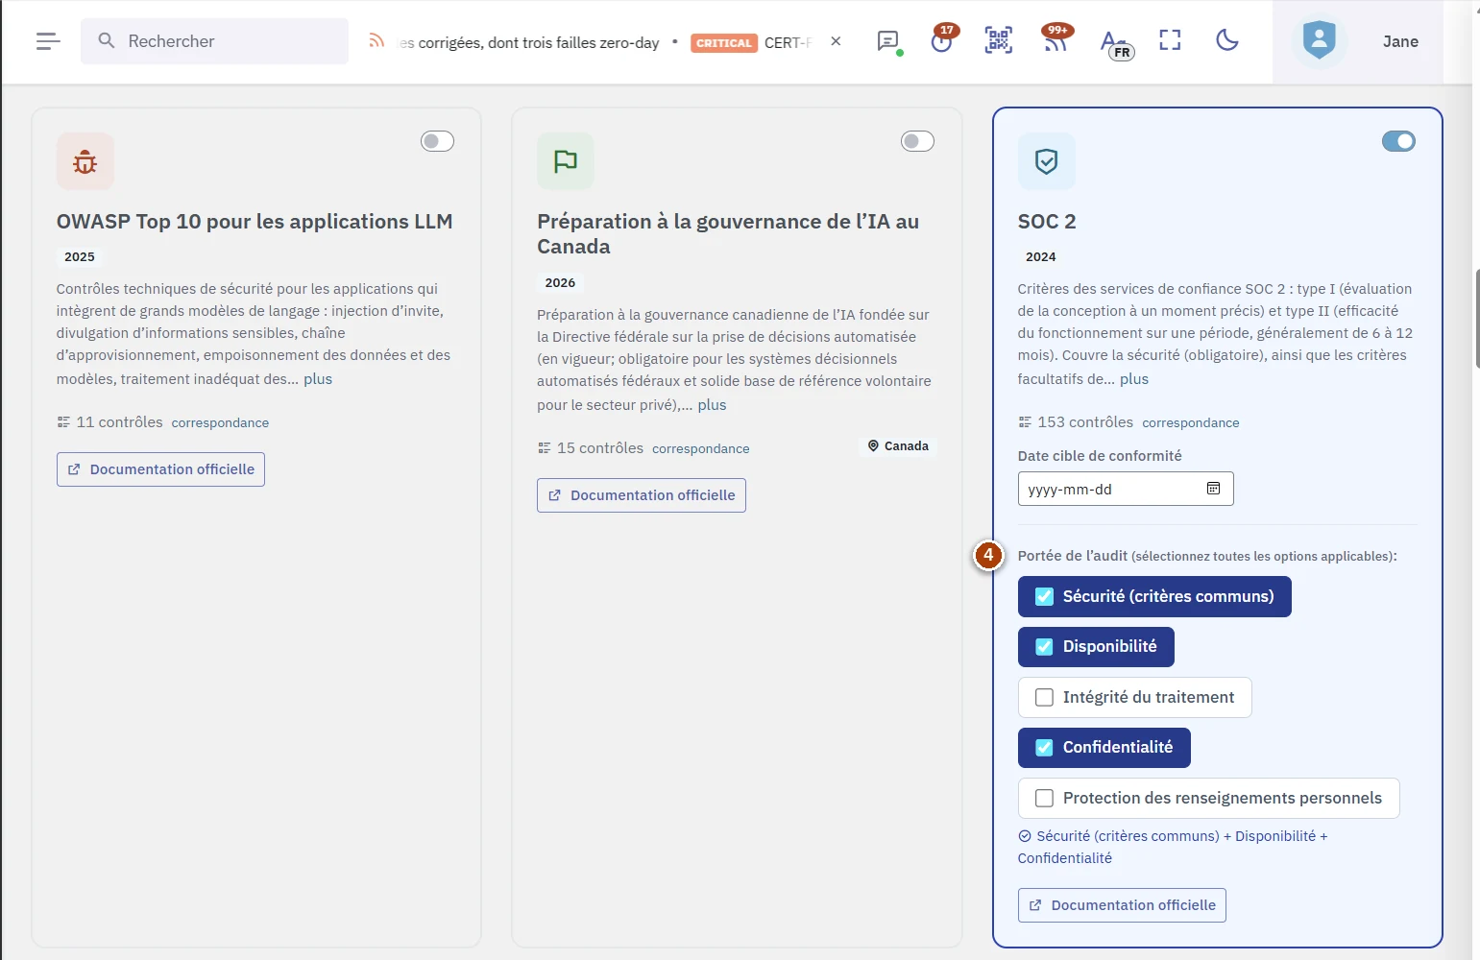The image size is (1480, 960).
Task: Click the 2025 version tag on OWASP card
Action: pos(80,256)
